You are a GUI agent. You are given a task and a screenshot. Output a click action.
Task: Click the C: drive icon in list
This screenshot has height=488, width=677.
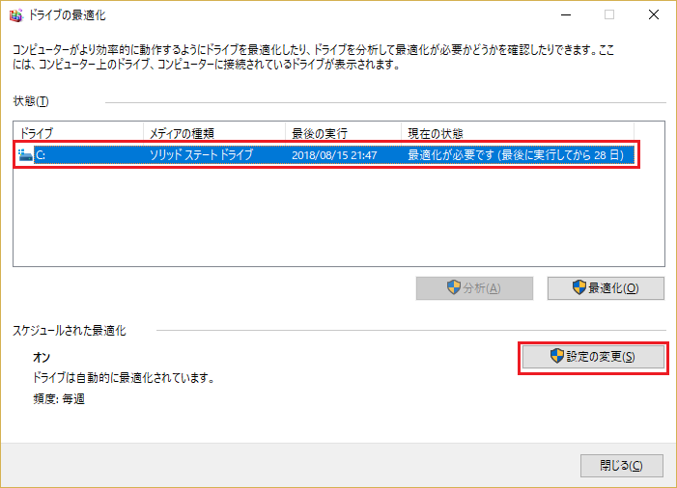click(25, 154)
